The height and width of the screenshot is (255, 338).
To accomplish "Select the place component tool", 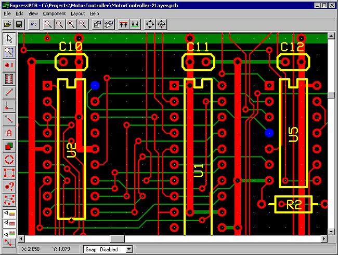I will click(x=9, y=79).
